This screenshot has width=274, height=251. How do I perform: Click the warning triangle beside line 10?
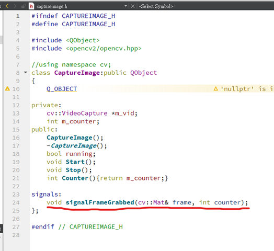point(7,88)
